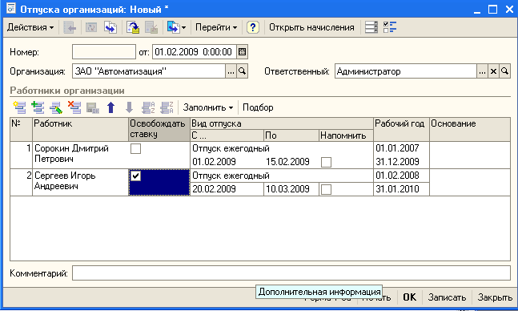Click Открыть начисления button
The image size is (518, 311).
point(311,27)
